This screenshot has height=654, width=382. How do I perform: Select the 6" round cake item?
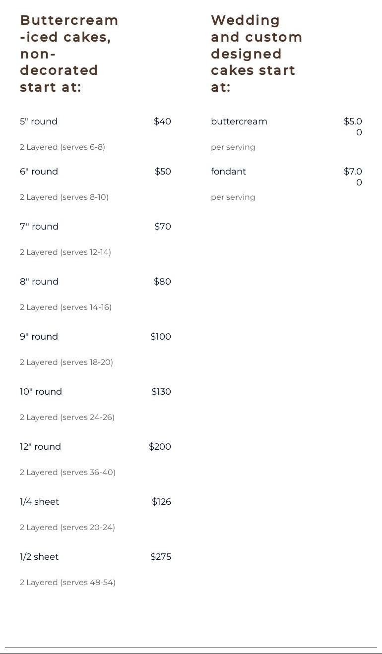39,172
